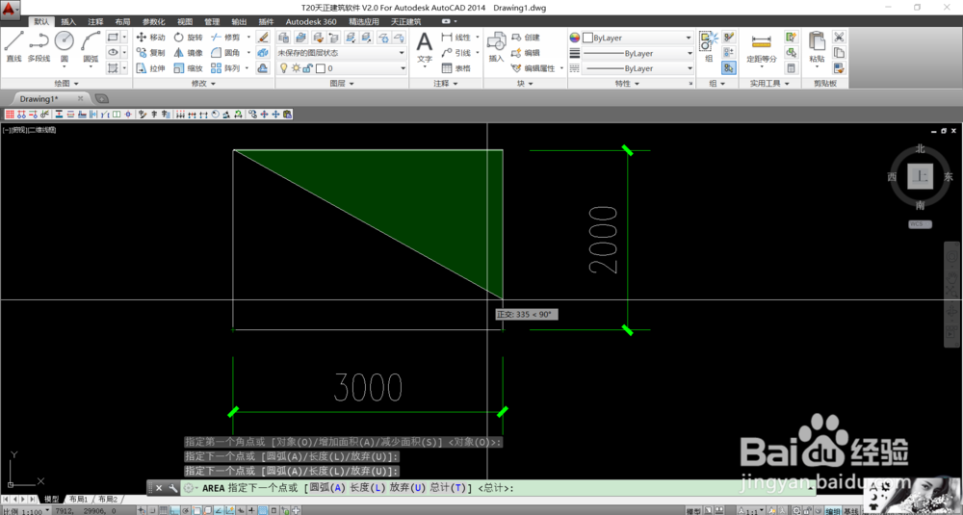This screenshot has height=515, width=963.
Task: Click the command line customize wrench icon
Action: (x=173, y=488)
